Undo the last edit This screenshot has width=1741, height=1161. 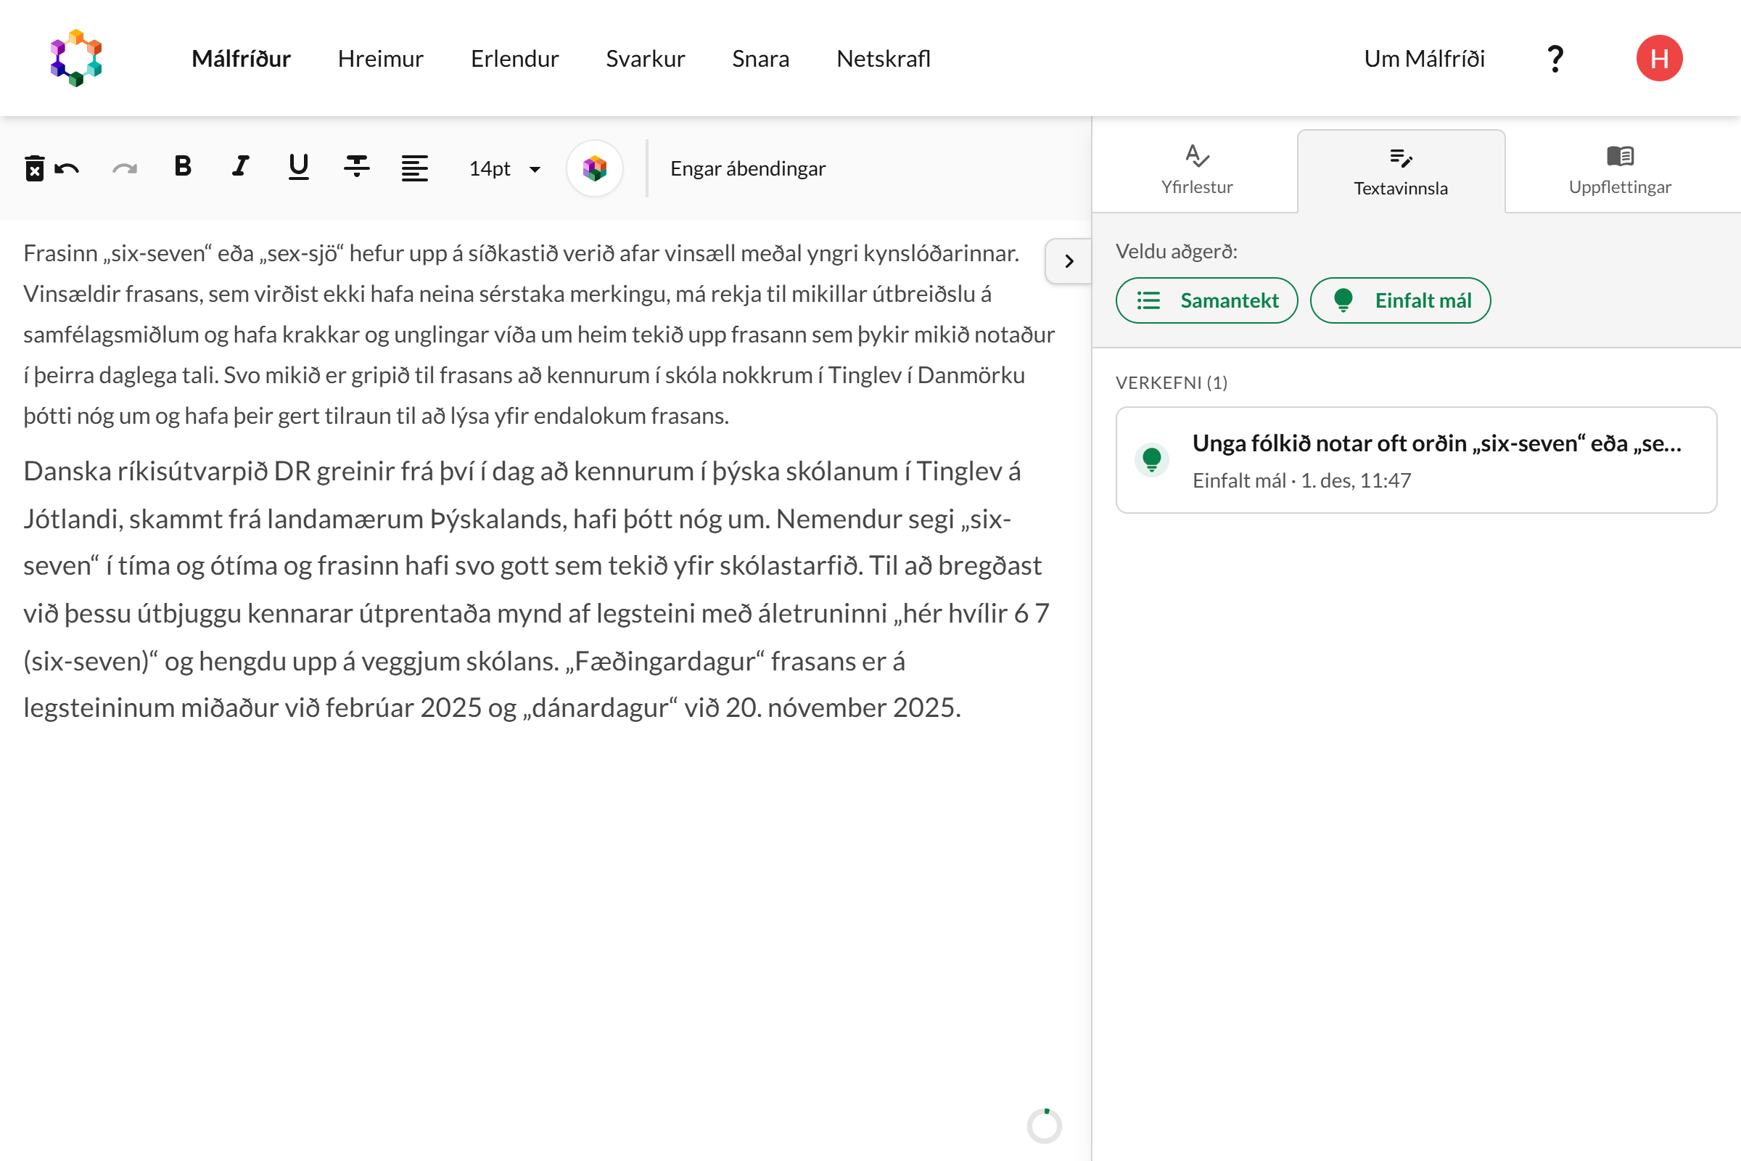[x=67, y=169]
